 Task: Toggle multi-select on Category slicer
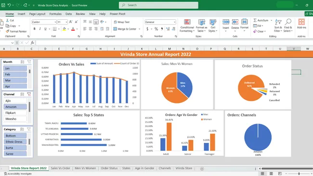click(22, 129)
